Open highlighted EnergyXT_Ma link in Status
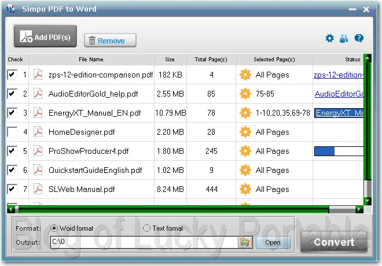The height and width of the screenshot is (266, 382). tap(339, 113)
